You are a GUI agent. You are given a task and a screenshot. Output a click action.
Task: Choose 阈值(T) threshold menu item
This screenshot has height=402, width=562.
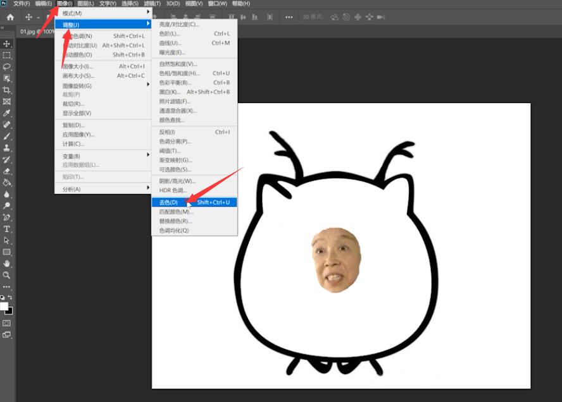click(x=194, y=150)
